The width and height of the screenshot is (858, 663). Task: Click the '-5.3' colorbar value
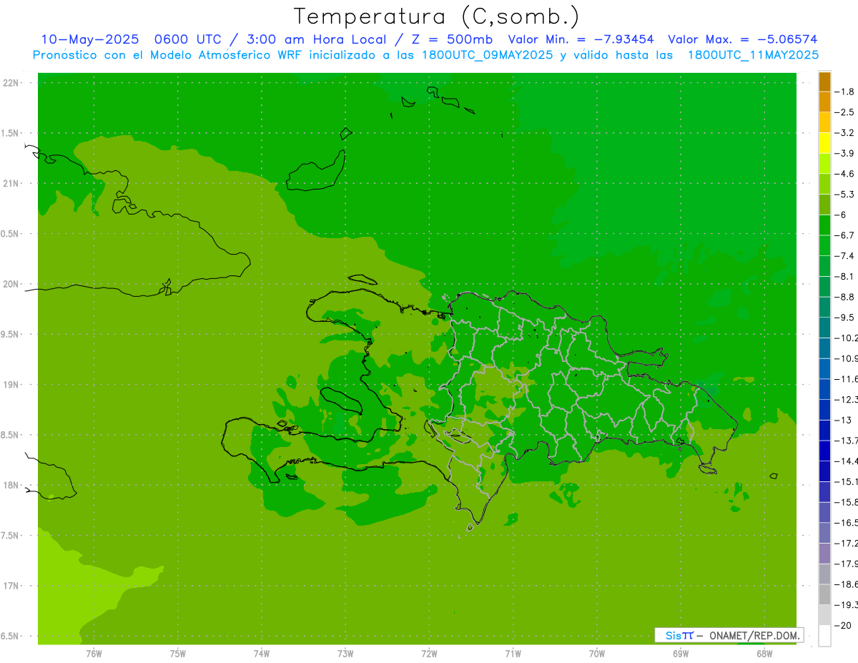tap(844, 195)
